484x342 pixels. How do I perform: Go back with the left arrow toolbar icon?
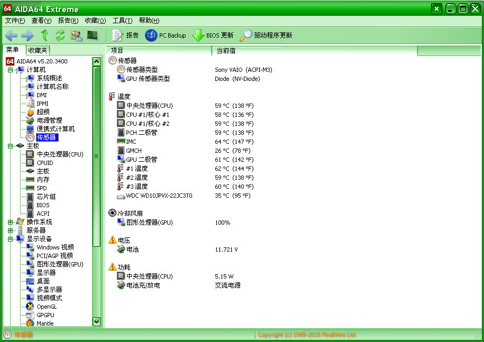coord(11,36)
